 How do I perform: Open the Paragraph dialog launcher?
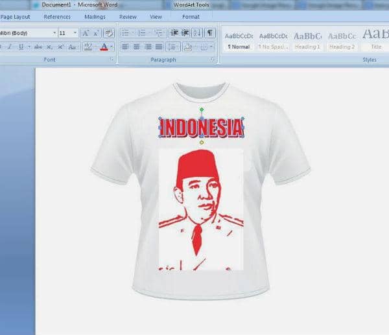212,60
